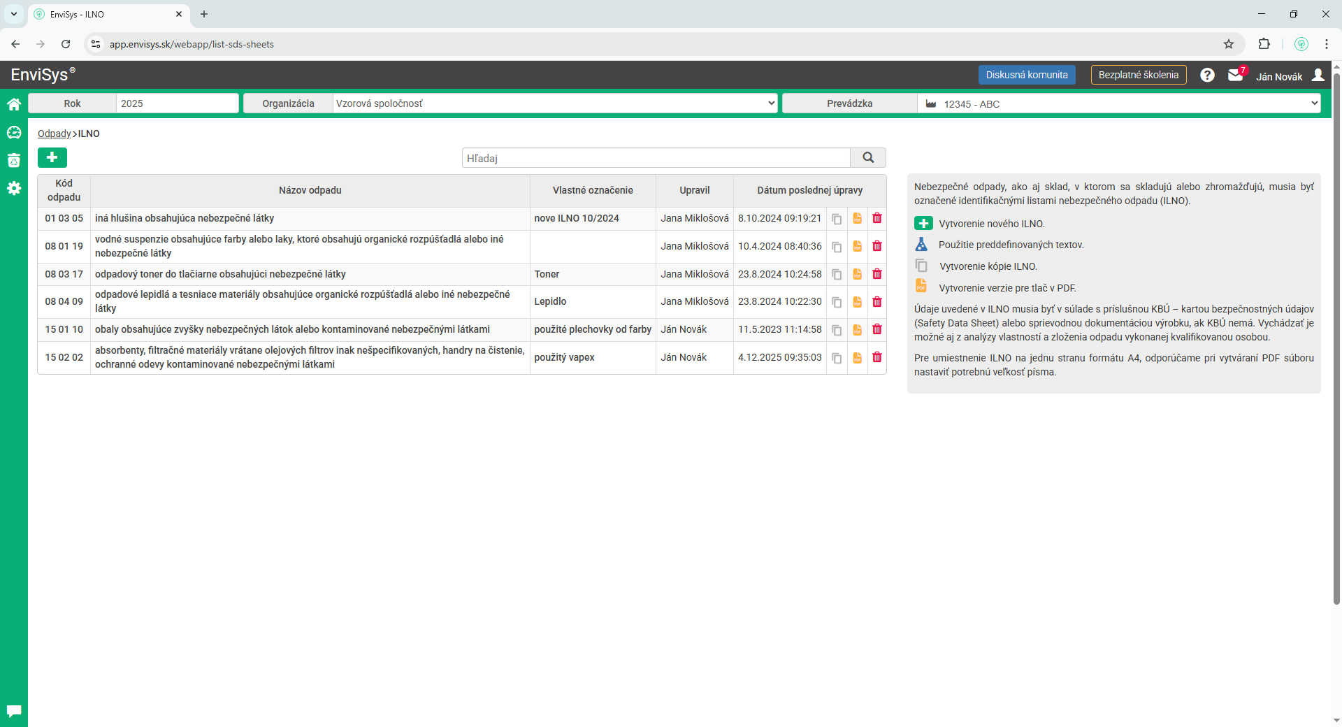
Task: Expand the Prevádzka dropdown
Action: (x=1118, y=103)
